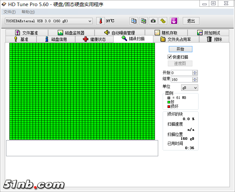The image size is (235, 192).
Task: Click the 开始 scan button
Action: coord(180,49)
